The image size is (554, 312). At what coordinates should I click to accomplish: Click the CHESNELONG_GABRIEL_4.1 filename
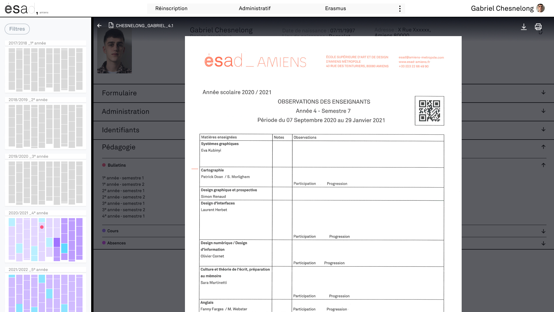pyautogui.click(x=145, y=26)
